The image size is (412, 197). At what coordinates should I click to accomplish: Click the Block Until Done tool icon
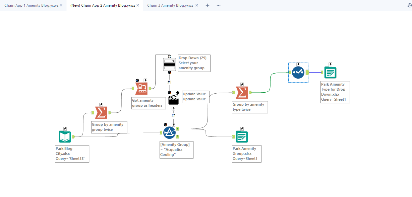tap(298, 72)
